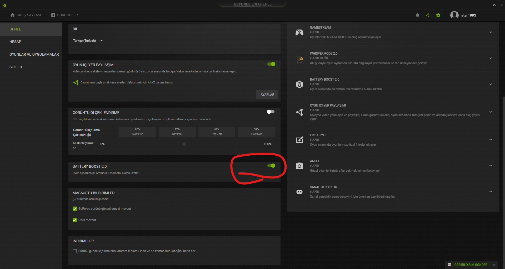Check automatic driver download checkbox
The height and width of the screenshot is (269, 505).
click(75, 251)
